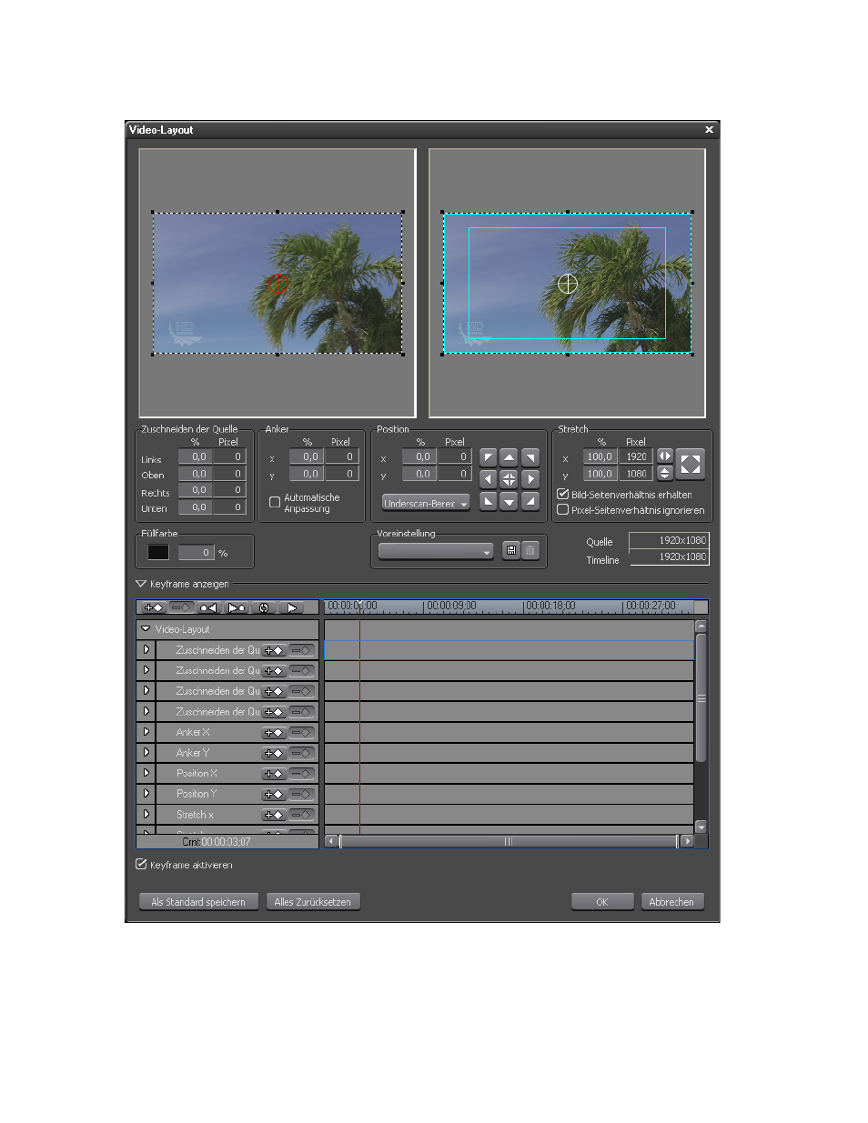Collapse the Video-Layout tree node

pyautogui.click(x=146, y=628)
